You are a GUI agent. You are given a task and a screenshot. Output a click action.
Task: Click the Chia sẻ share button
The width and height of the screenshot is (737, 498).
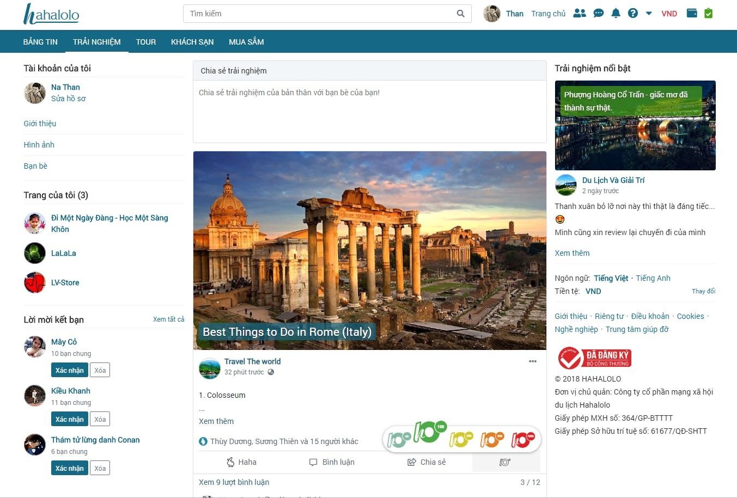click(427, 462)
